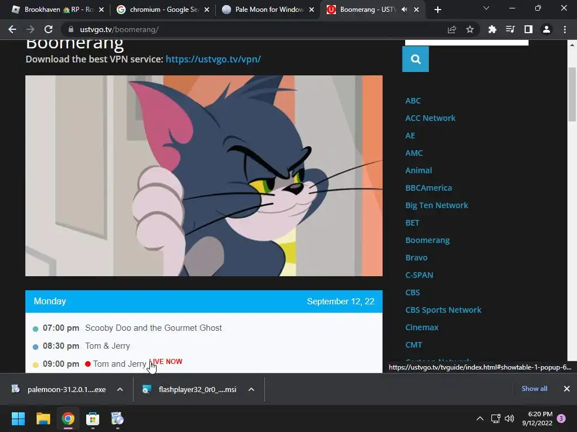
Task: Open the ABC channel link
Action: click(x=413, y=101)
